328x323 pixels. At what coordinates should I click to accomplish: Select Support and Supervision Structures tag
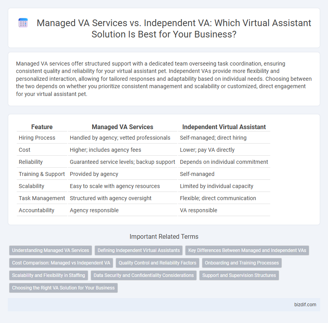(x=239, y=275)
